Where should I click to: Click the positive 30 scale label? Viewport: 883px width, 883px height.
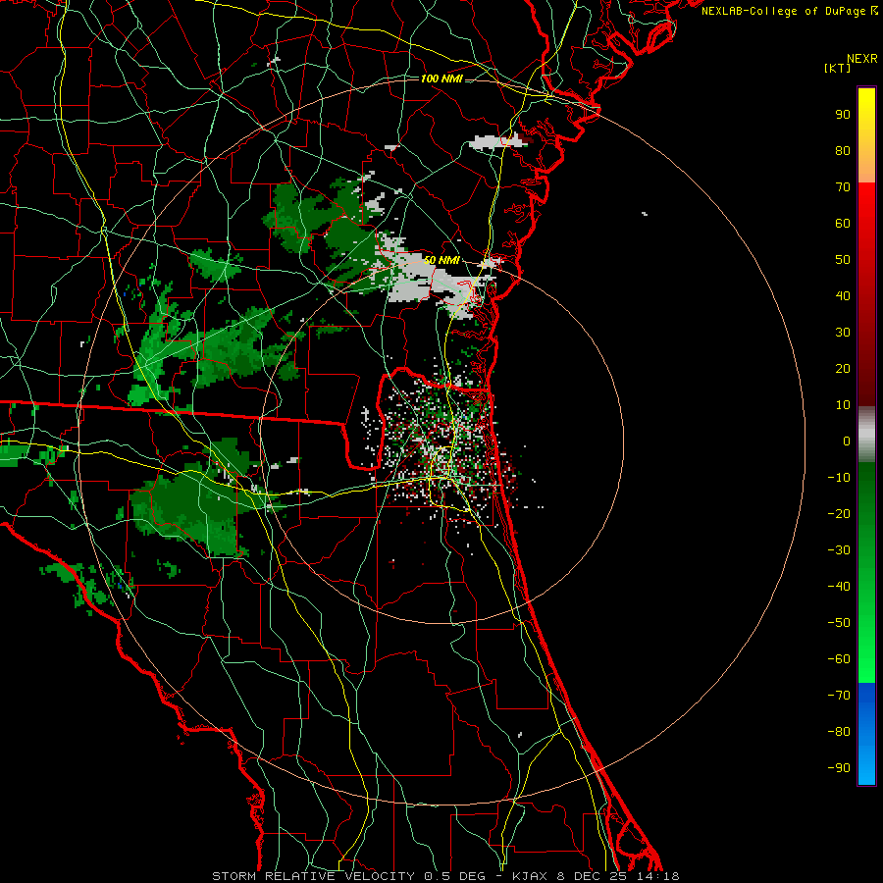tap(843, 333)
